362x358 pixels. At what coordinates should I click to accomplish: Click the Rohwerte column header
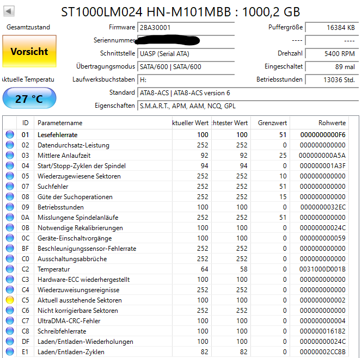(x=319, y=123)
